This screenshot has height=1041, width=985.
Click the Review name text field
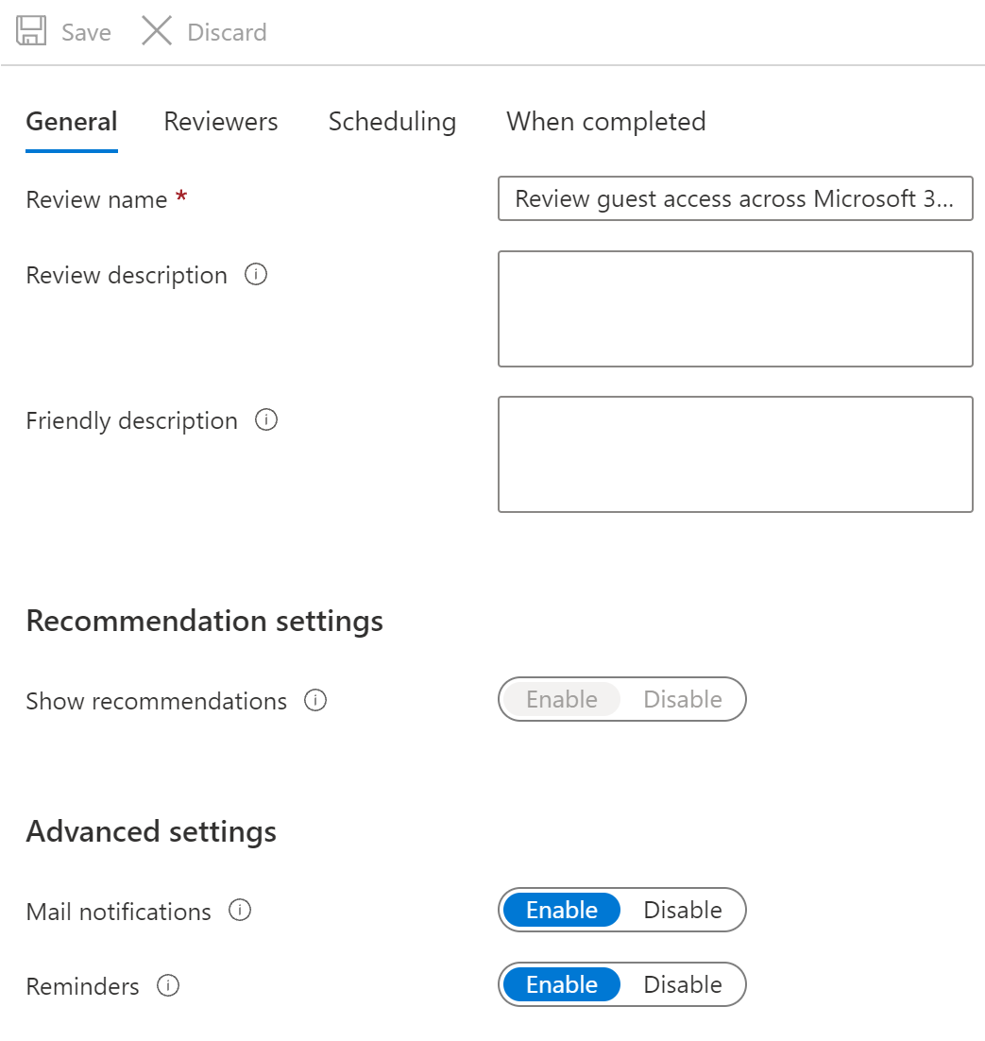(x=735, y=198)
